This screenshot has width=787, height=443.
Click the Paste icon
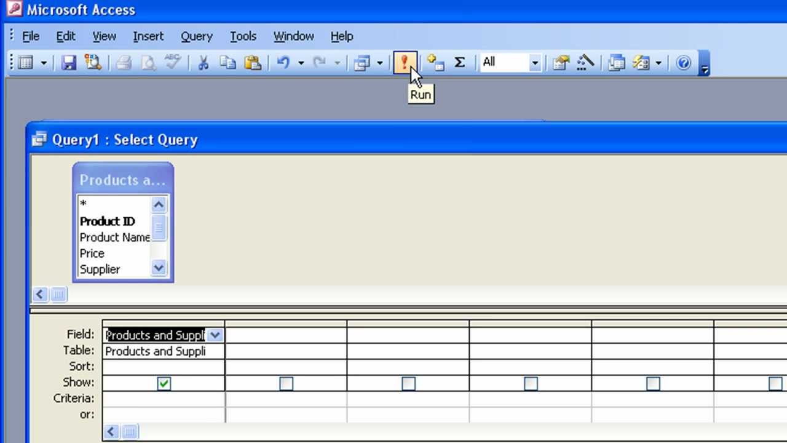(x=253, y=62)
